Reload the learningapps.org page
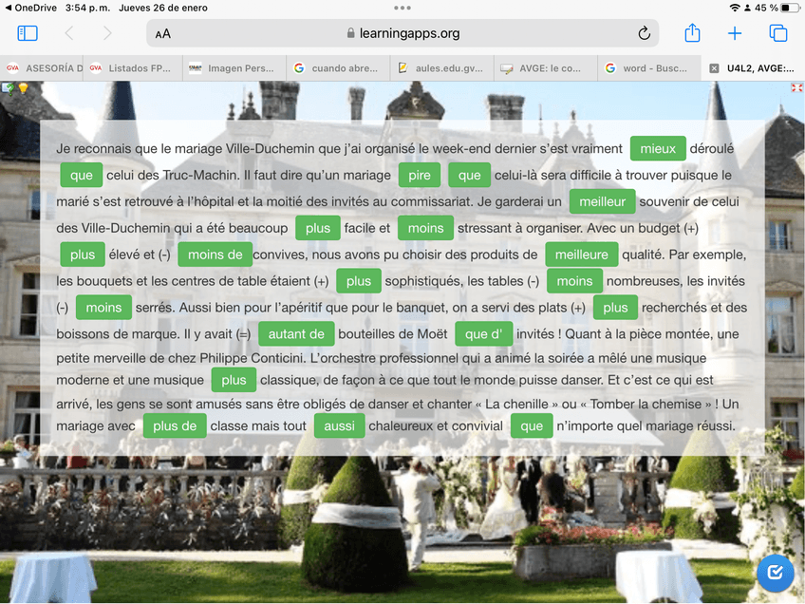Screen dimensions: 805x604 point(644,33)
